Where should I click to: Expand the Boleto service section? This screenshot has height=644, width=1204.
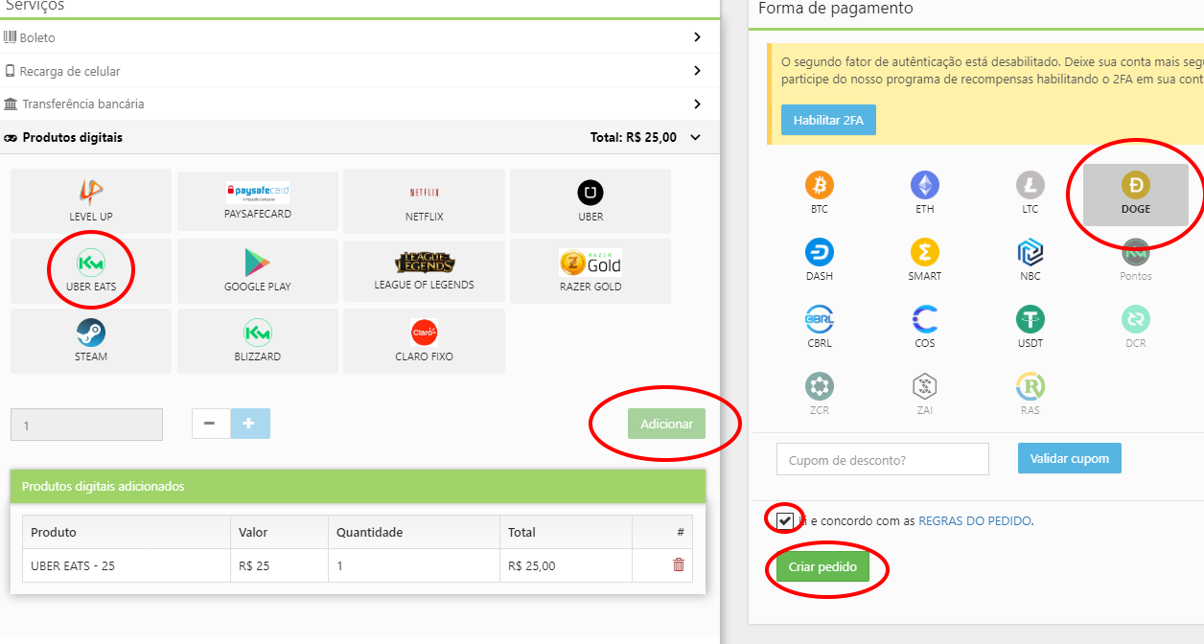[x=359, y=37]
